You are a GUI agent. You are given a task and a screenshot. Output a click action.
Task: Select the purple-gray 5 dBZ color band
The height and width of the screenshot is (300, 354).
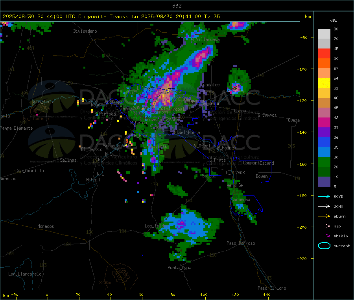324,182
